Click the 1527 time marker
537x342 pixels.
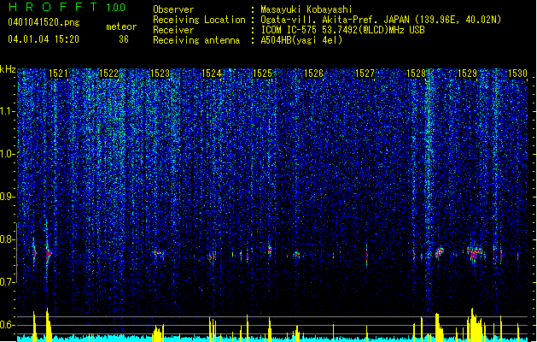(365, 74)
